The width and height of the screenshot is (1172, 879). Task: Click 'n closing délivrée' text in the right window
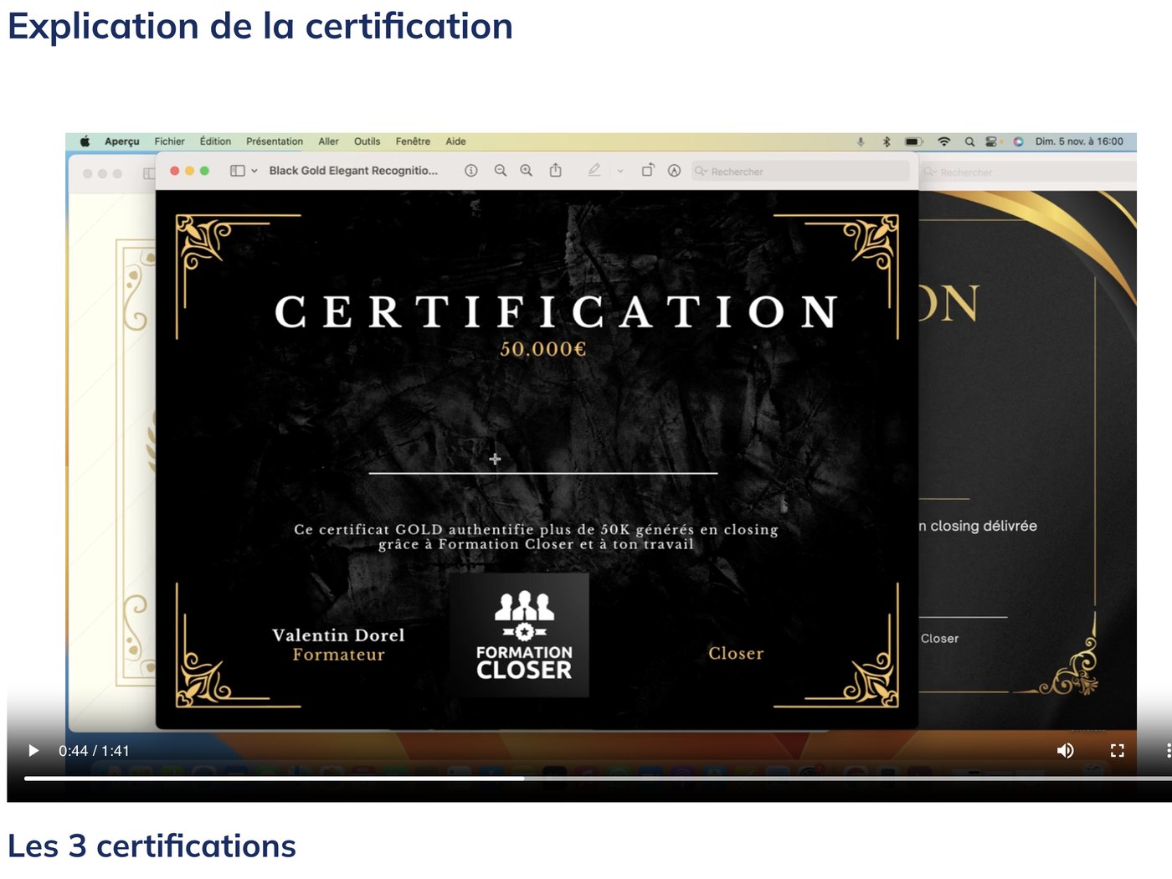pos(978,526)
